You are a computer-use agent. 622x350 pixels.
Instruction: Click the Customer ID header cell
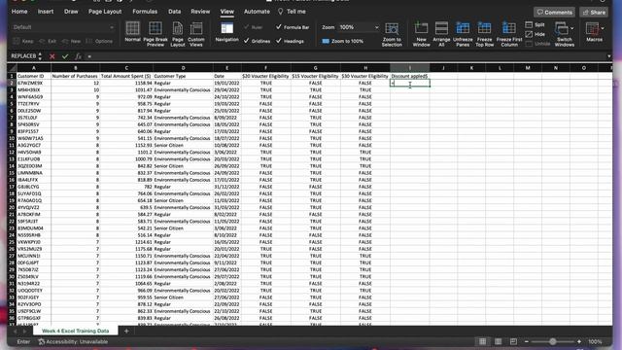tap(34, 76)
